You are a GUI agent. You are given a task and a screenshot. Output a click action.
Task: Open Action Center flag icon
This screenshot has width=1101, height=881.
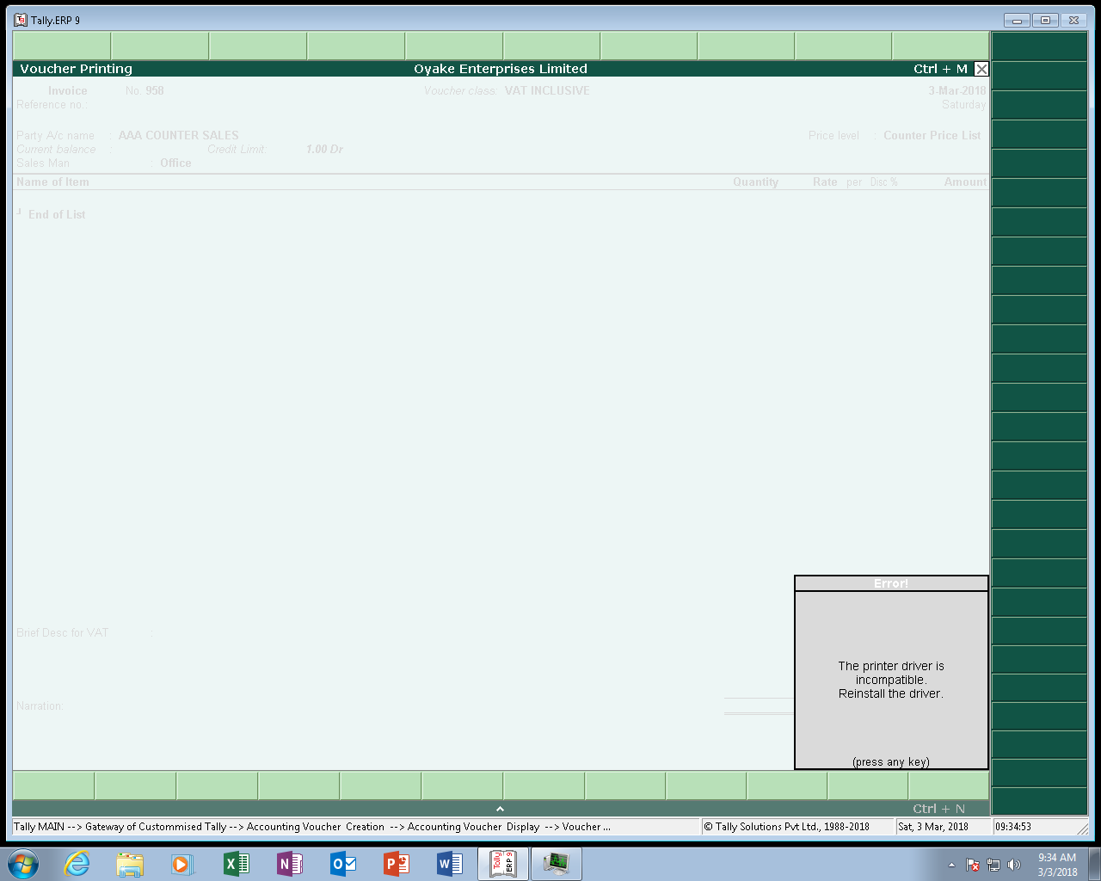tap(973, 865)
